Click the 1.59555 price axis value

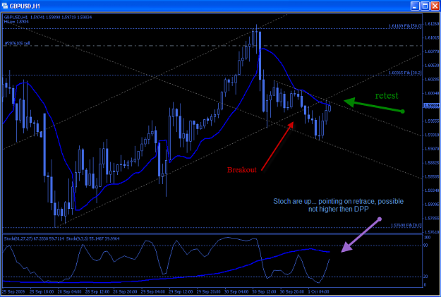[x=432, y=121]
